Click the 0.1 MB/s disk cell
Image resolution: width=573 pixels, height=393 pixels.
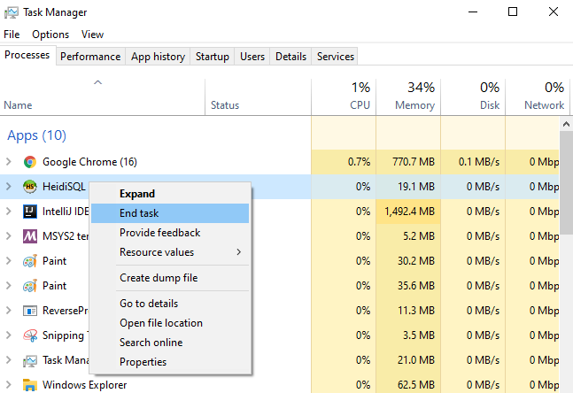coord(473,162)
